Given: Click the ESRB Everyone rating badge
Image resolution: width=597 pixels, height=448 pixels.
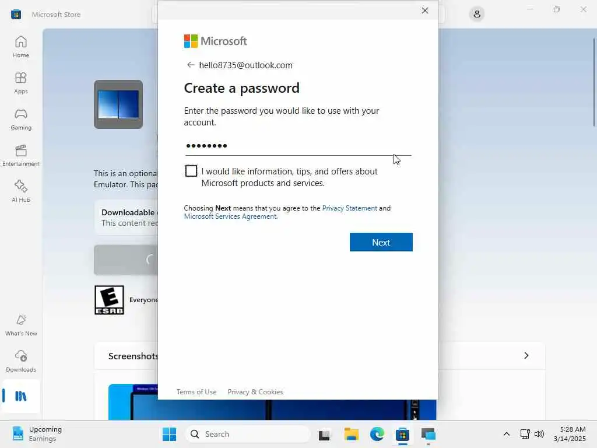Looking at the screenshot, I should click(x=109, y=300).
